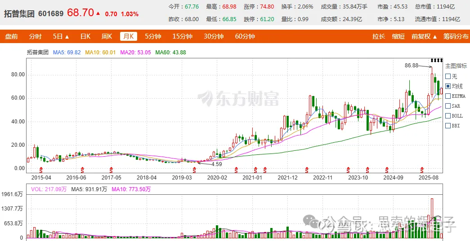
Task: Switch to the 周K weekly chart
Action: [107, 36]
